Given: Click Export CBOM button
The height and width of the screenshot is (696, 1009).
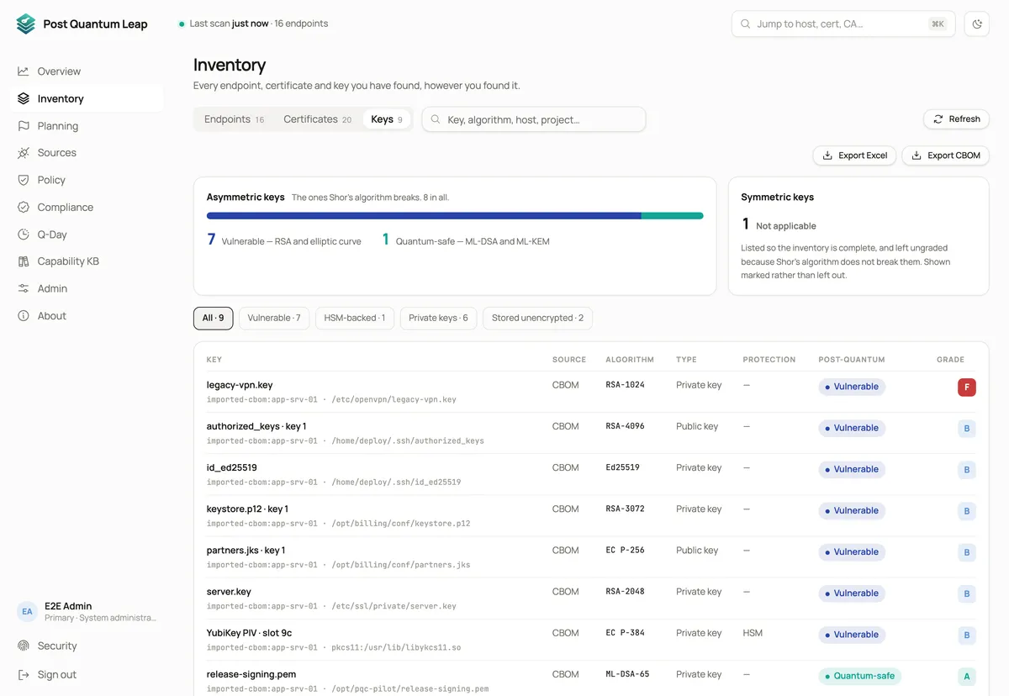Looking at the screenshot, I should pos(946,156).
